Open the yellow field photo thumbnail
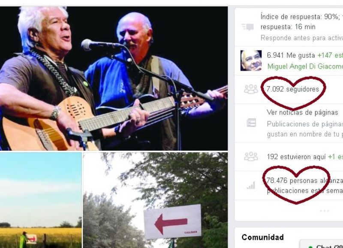This screenshot has height=248, width=343. coord(41,200)
